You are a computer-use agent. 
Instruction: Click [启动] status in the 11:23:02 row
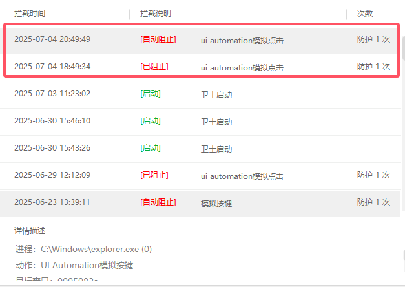(150, 94)
